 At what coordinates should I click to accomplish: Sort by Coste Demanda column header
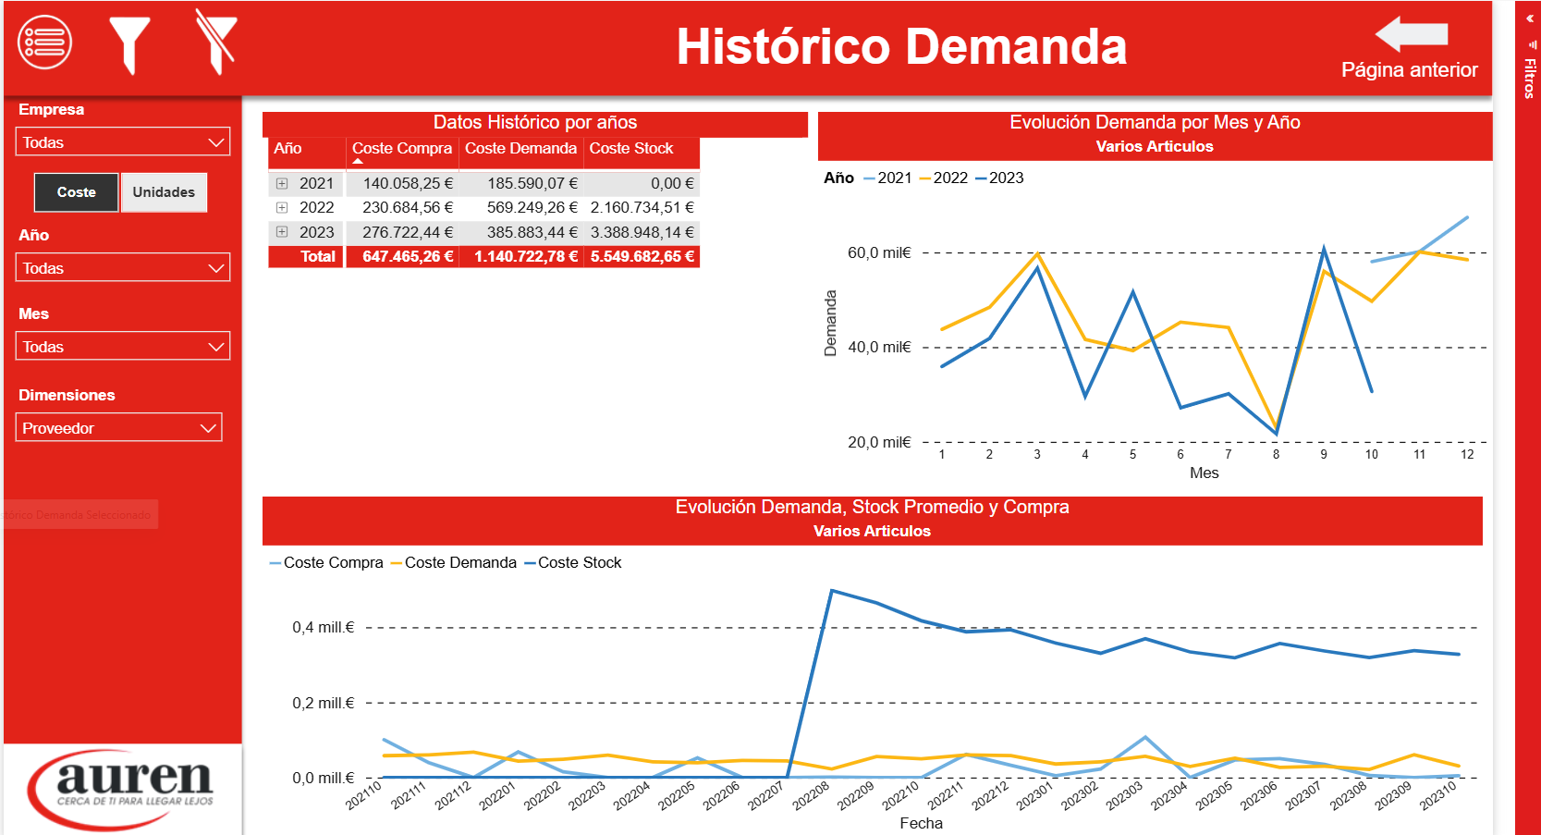pyautogui.click(x=520, y=149)
